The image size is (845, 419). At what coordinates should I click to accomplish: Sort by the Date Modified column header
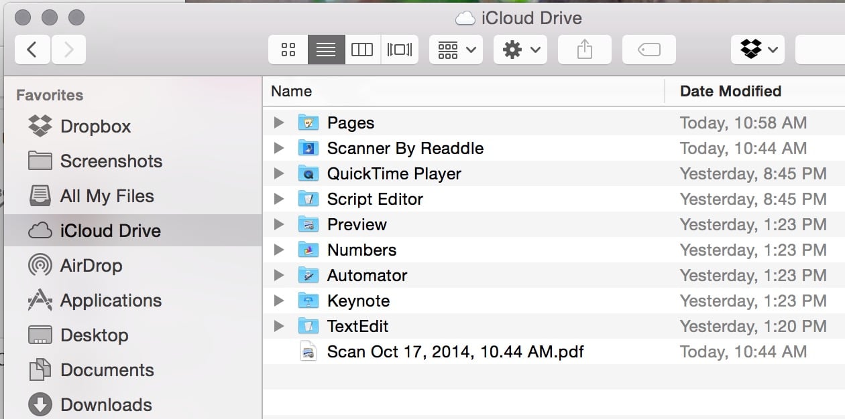pyautogui.click(x=755, y=91)
